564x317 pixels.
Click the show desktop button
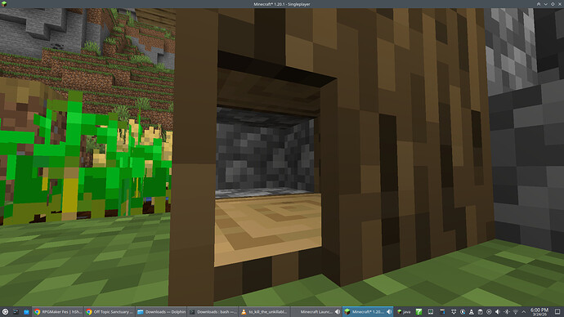[557, 311]
